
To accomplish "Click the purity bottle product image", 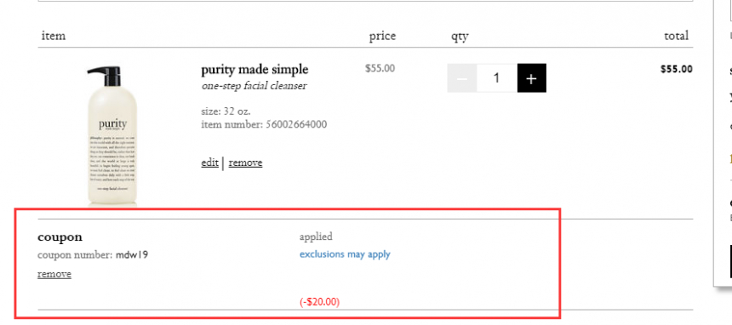I will pos(112,135).
